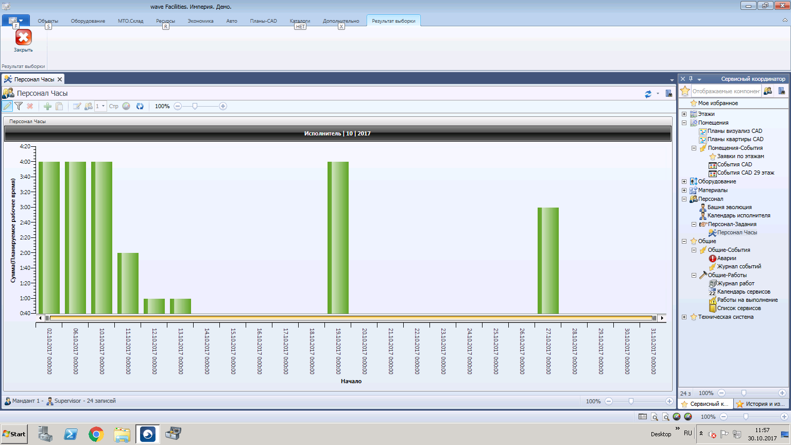Show hidden tray icons arrow
This screenshot has width=791, height=445.
click(701, 434)
